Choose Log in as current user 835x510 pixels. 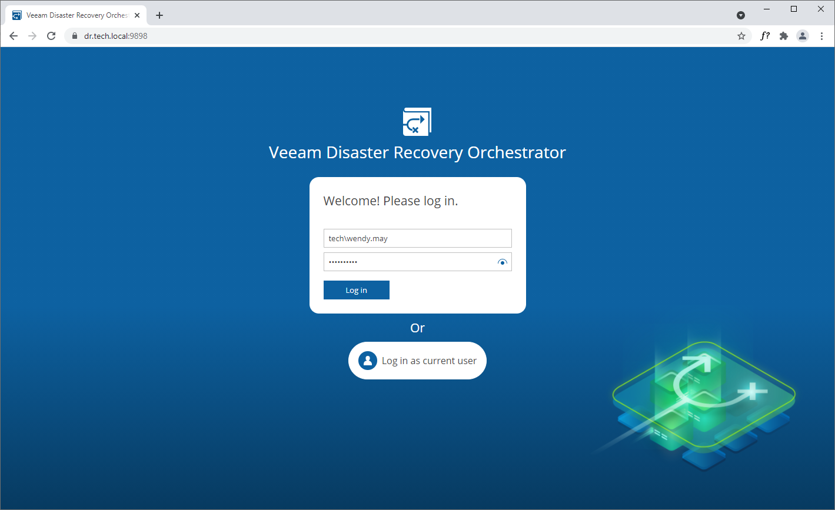click(417, 360)
